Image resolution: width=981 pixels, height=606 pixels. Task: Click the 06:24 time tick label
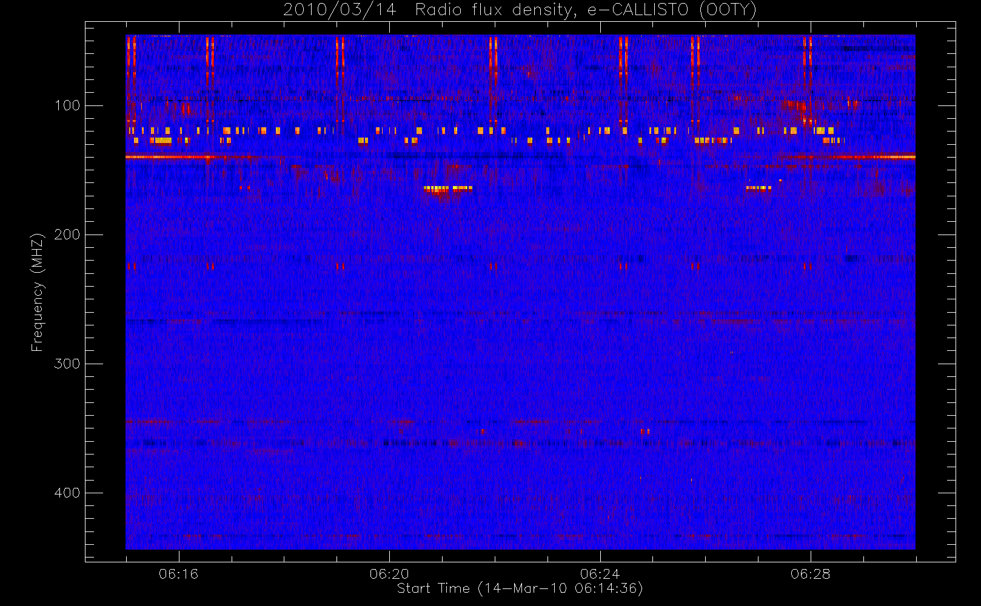click(x=600, y=574)
